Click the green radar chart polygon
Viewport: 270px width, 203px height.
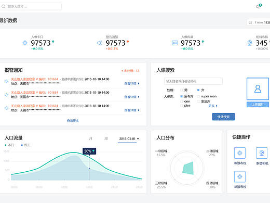click(188, 168)
